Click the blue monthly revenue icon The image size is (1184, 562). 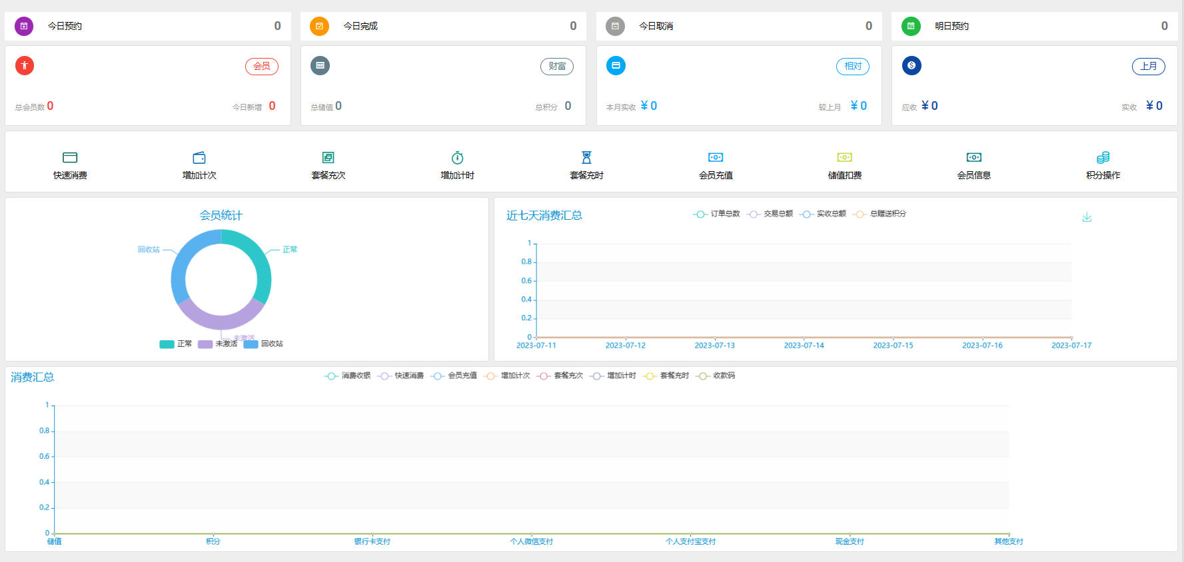click(616, 65)
